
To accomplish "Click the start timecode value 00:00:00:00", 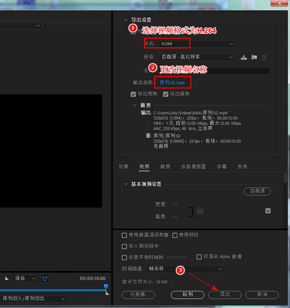I will [176, 257].
